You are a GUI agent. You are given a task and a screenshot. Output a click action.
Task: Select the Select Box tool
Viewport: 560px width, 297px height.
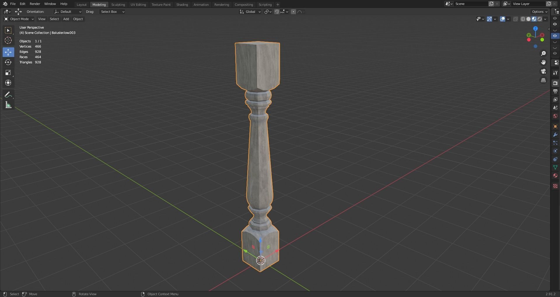[x=8, y=30]
